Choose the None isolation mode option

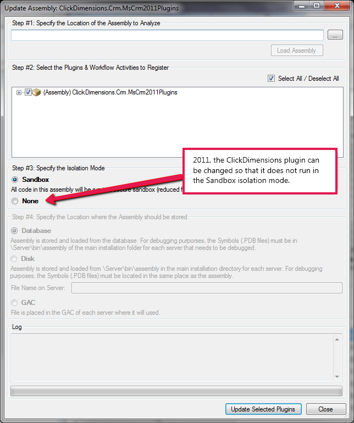15,201
